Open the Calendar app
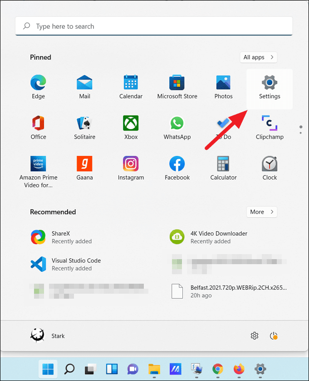309x381 pixels. click(x=131, y=87)
